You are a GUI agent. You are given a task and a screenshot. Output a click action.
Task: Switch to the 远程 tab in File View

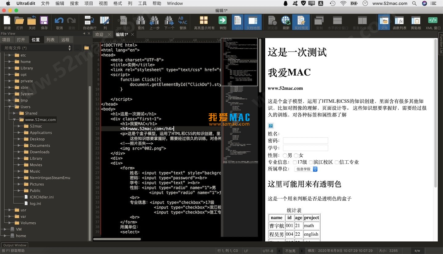[65, 40]
